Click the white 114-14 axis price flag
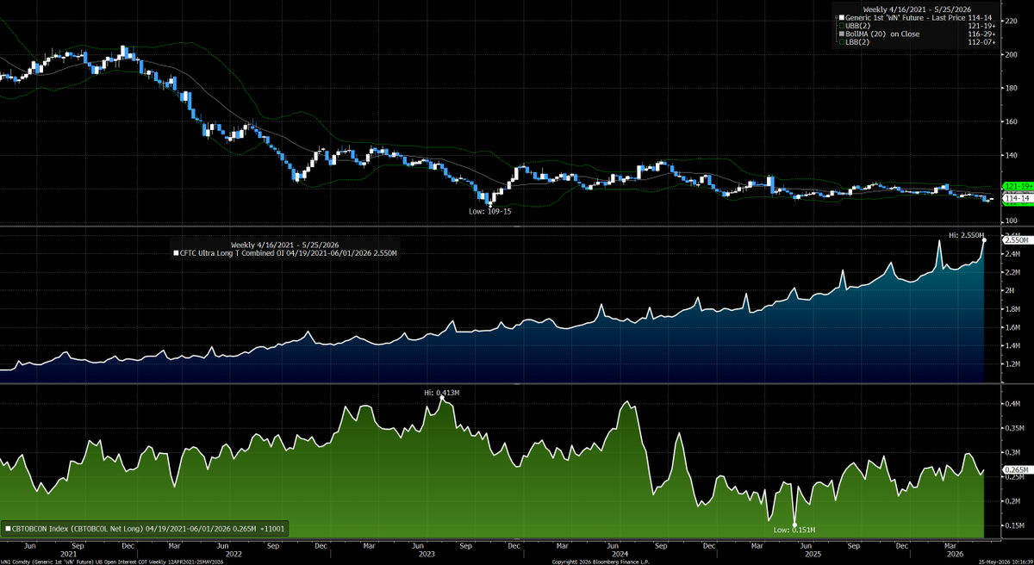 (1018, 198)
